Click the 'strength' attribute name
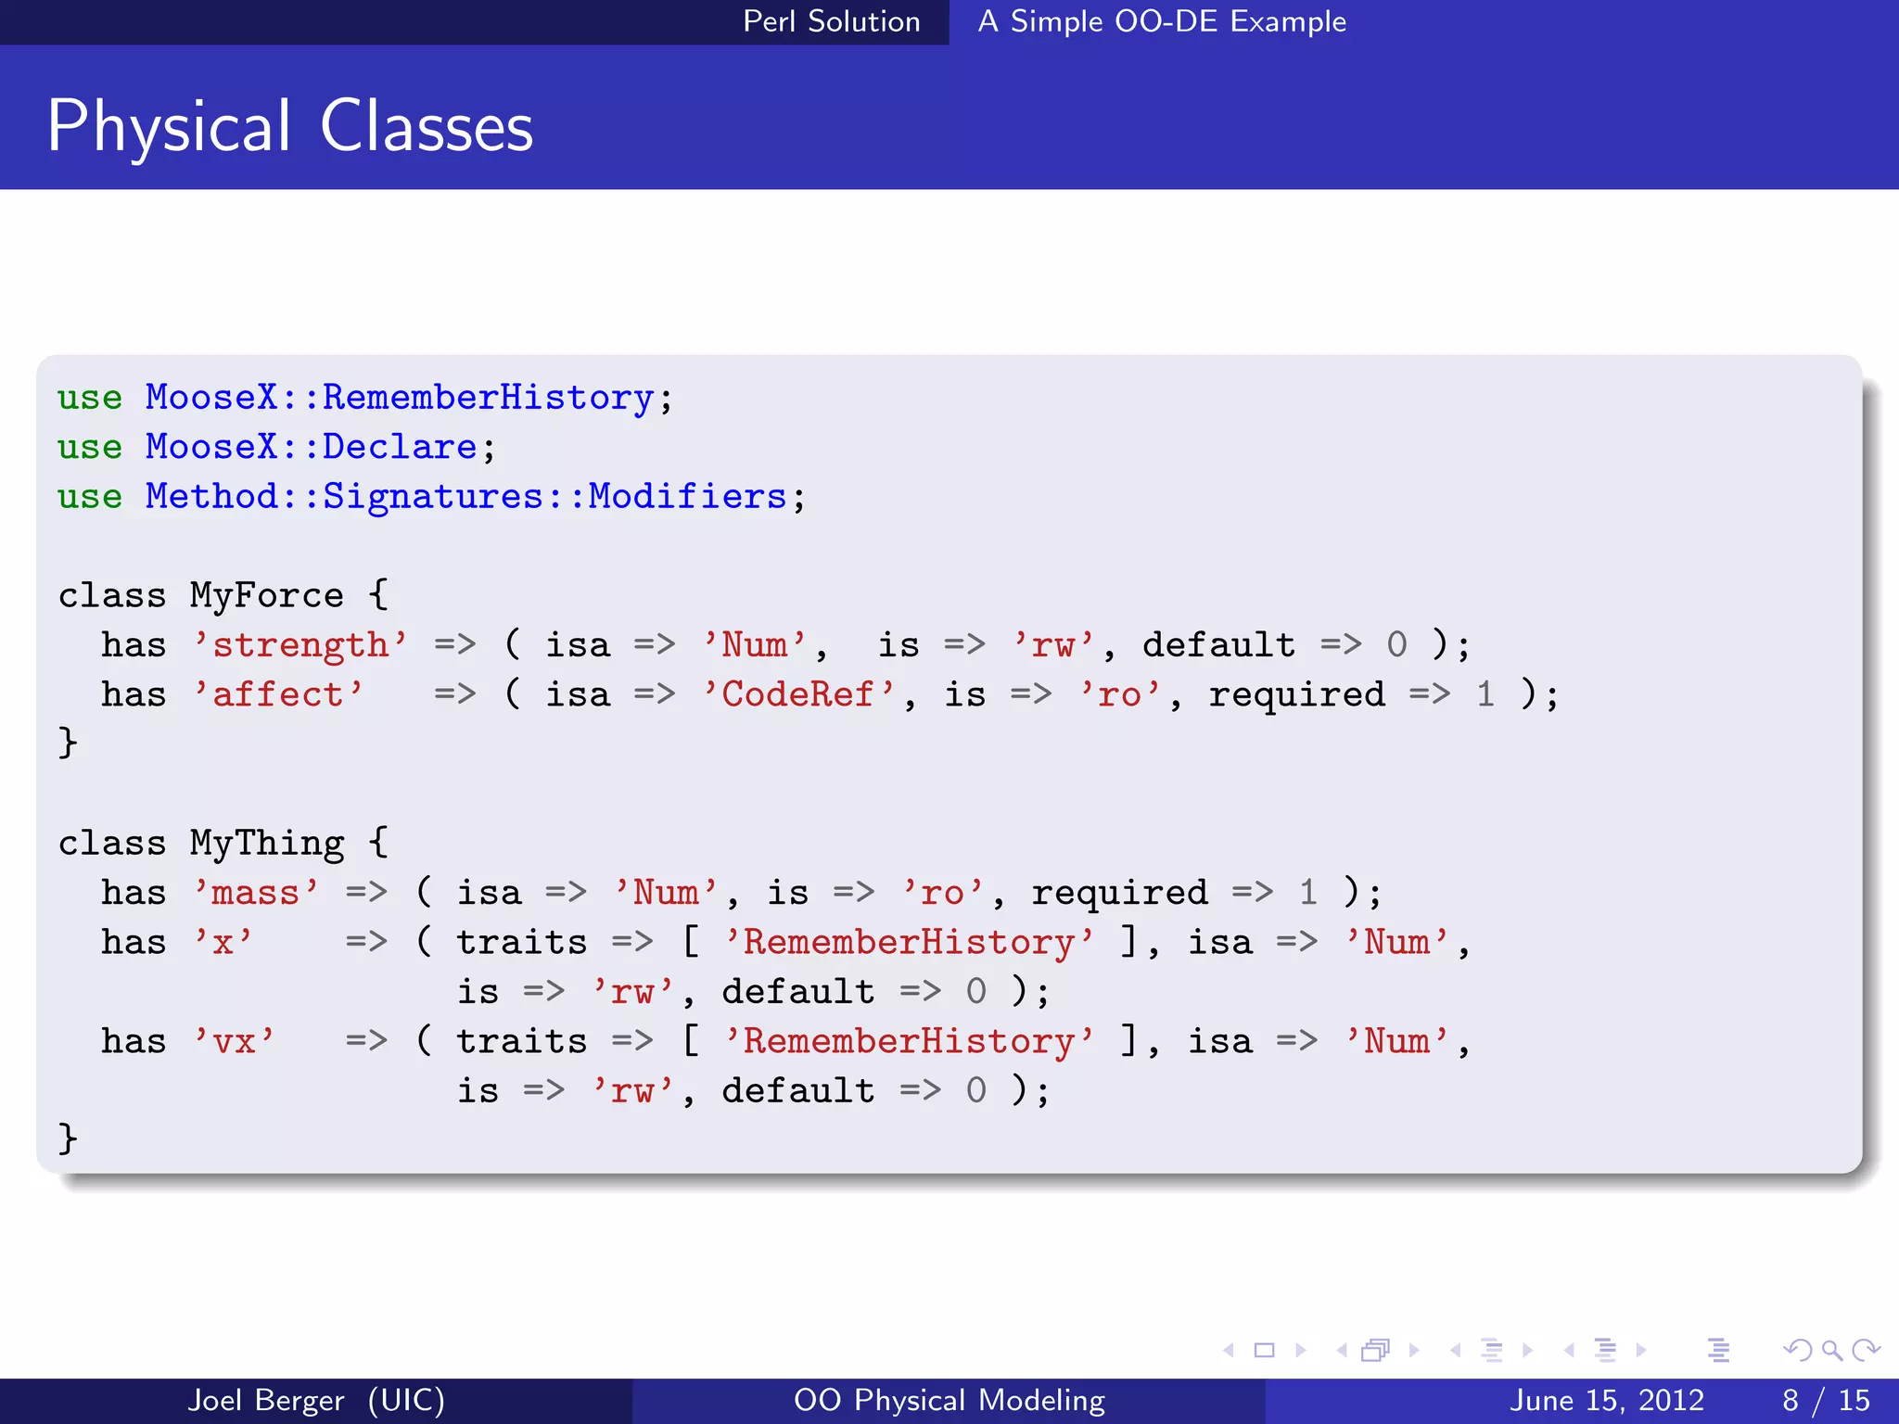 [x=300, y=645]
